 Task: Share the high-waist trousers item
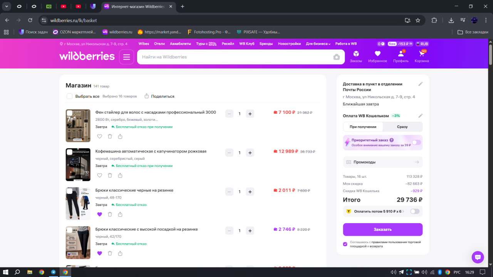(120, 253)
